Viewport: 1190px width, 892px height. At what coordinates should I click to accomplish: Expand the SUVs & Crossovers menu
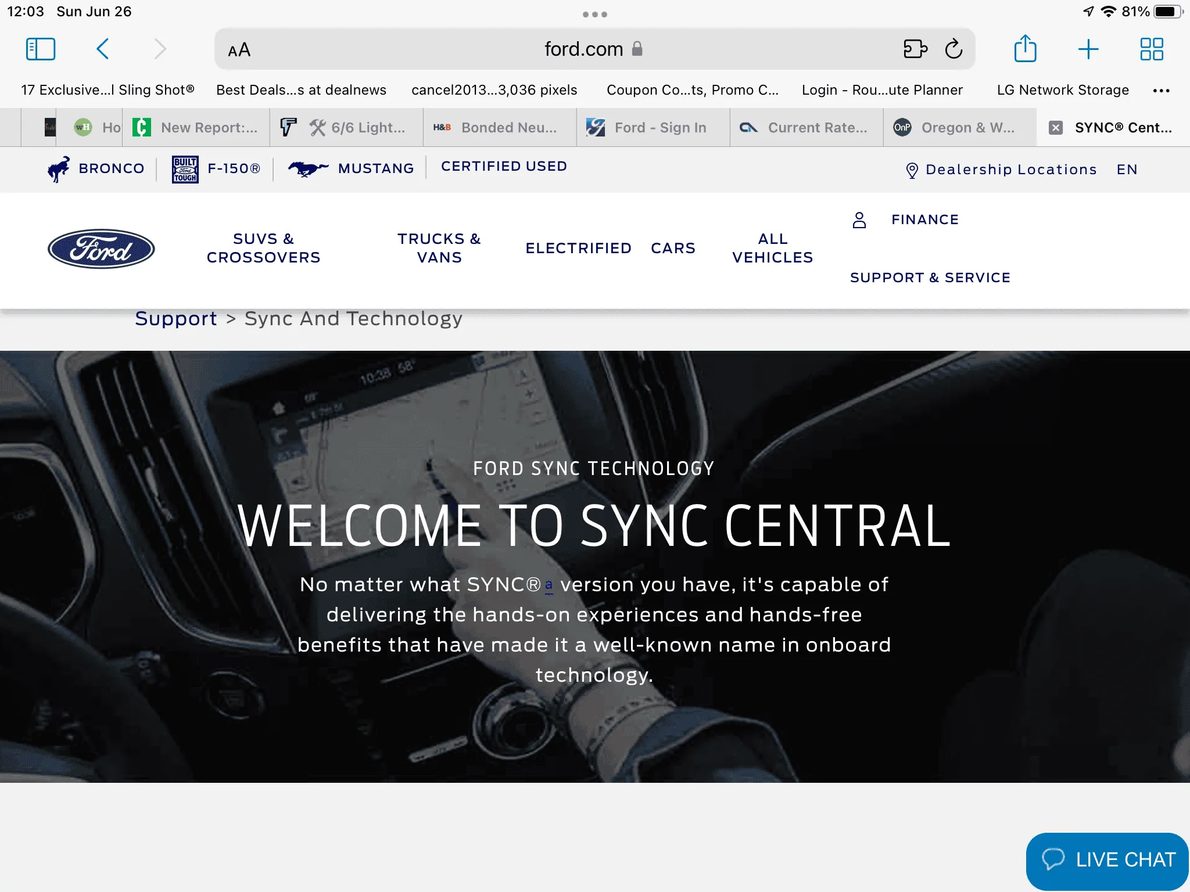point(263,248)
